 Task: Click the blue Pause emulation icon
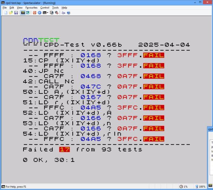39,13
